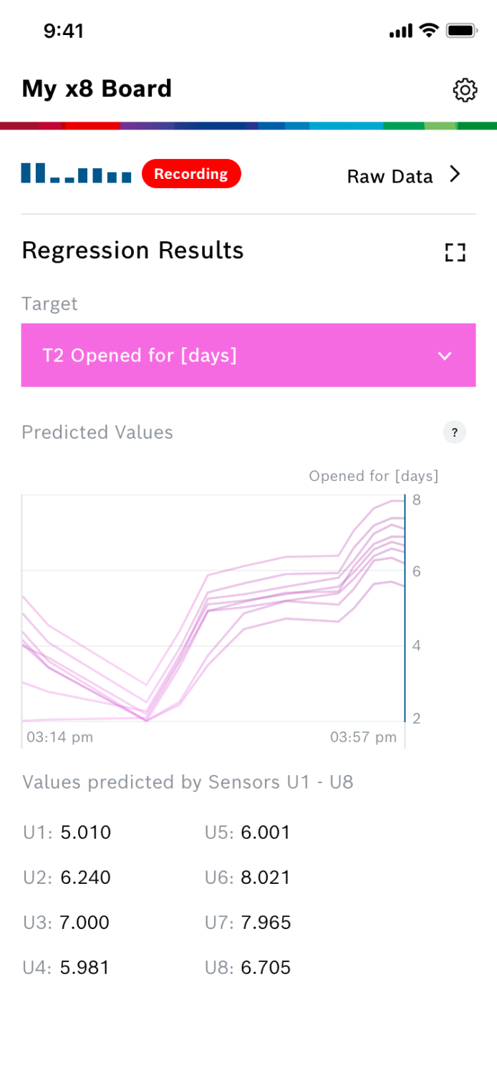
Task: Tap the battery status icon
Action: [x=462, y=30]
